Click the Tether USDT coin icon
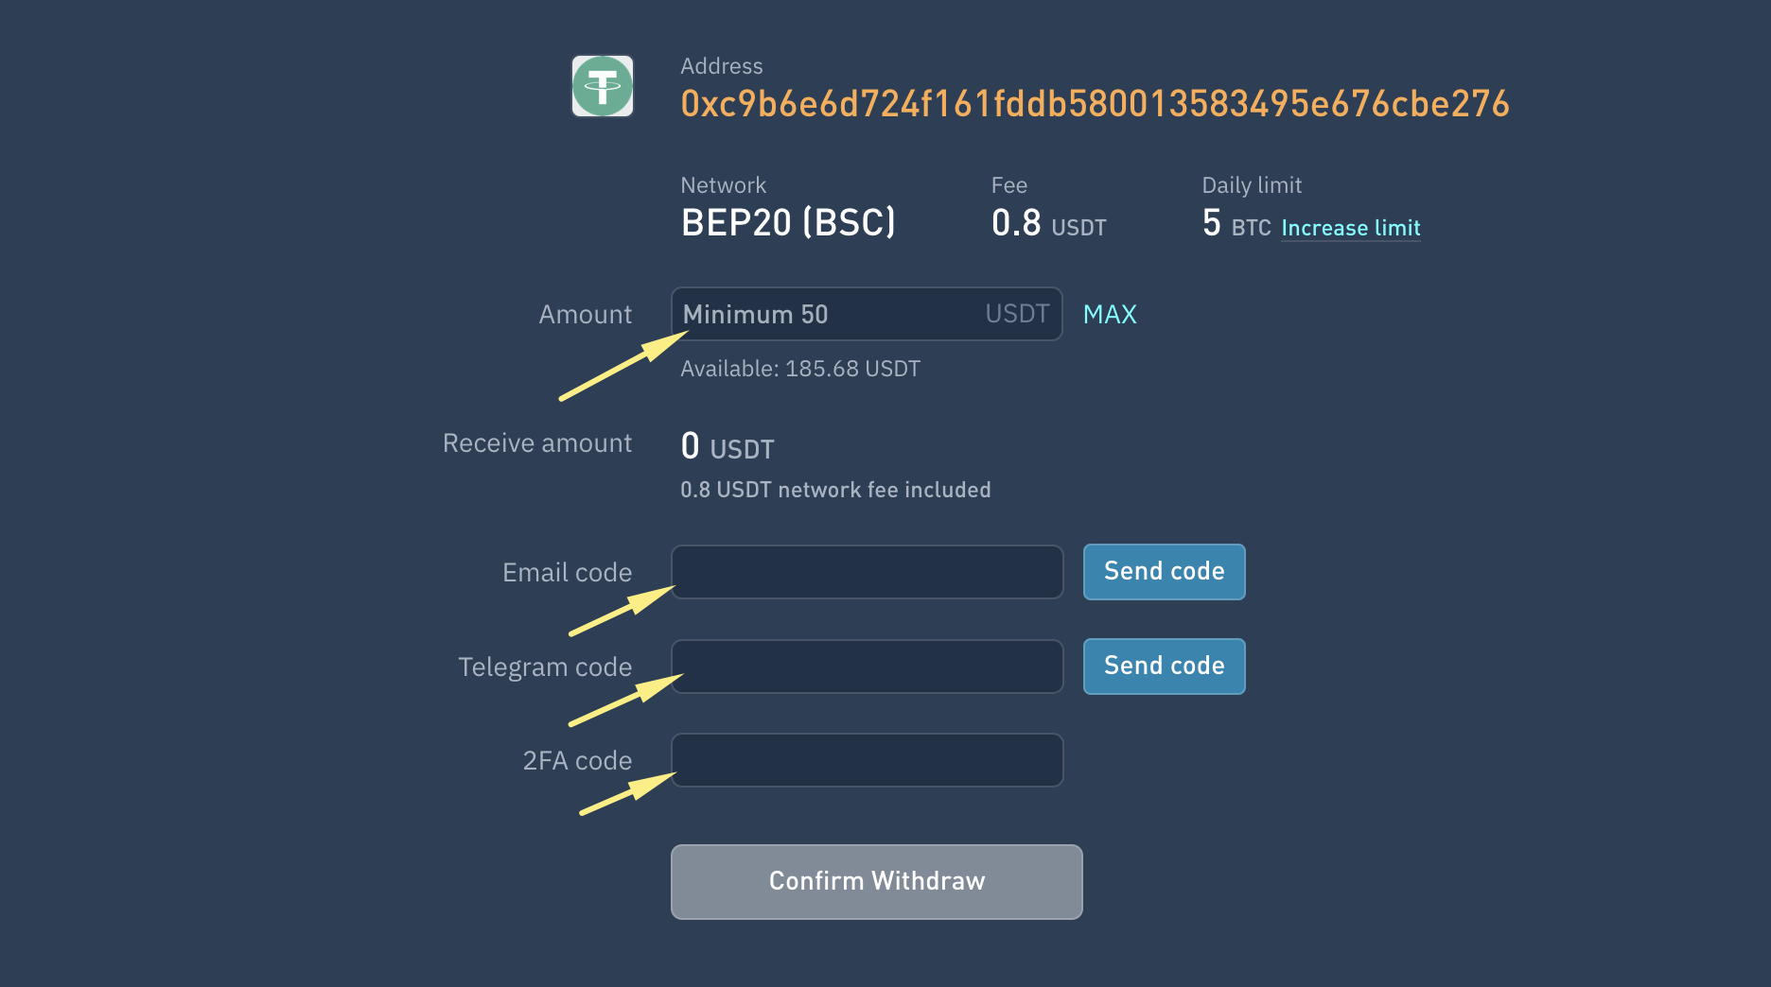The width and height of the screenshot is (1771, 987). pyautogui.click(x=603, y=86)
